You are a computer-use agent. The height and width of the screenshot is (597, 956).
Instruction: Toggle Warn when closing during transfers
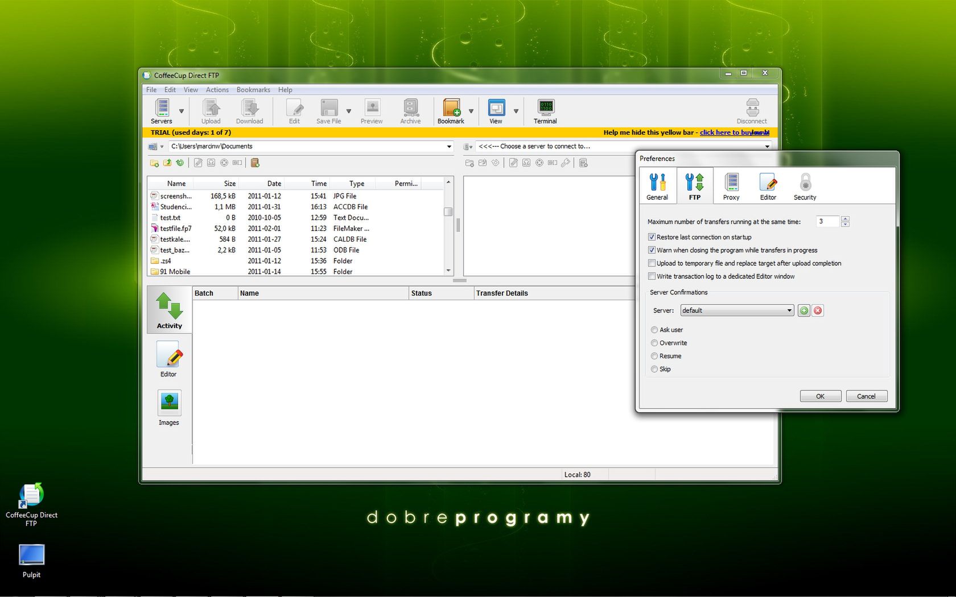[x=652, y=250]
